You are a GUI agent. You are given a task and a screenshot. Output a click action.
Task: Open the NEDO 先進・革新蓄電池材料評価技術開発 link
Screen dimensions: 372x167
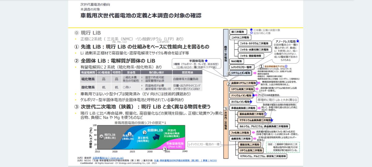[x=185, y=161]
